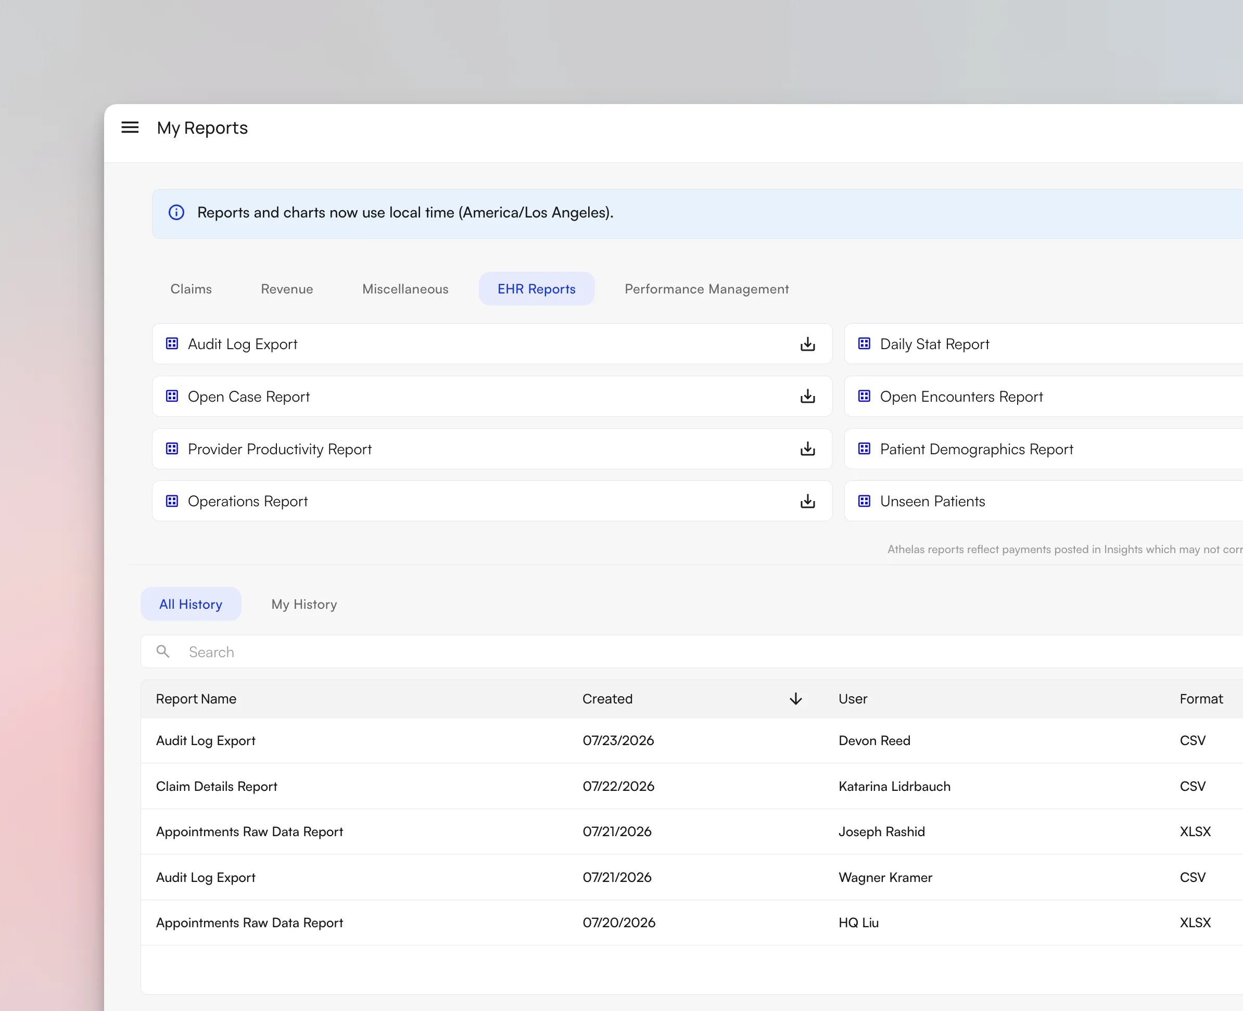Select the Audit Log Export row dated 07/23/2026
Image resolution: width=1243 pixels, height=1011 pixels.
pyautogui.click(x=692, y=741)
